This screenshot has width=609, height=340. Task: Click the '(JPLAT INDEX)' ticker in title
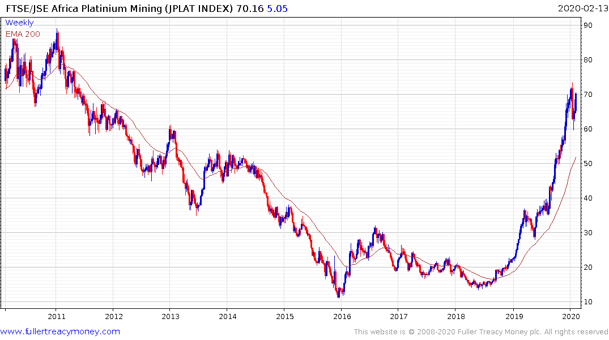tap(199, 8)
